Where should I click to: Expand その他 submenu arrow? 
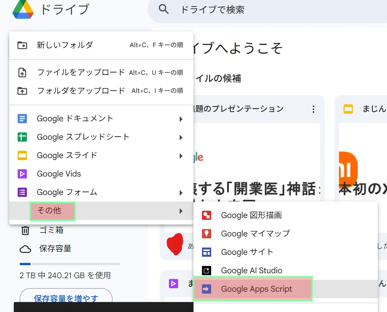(x=181, y=211)
